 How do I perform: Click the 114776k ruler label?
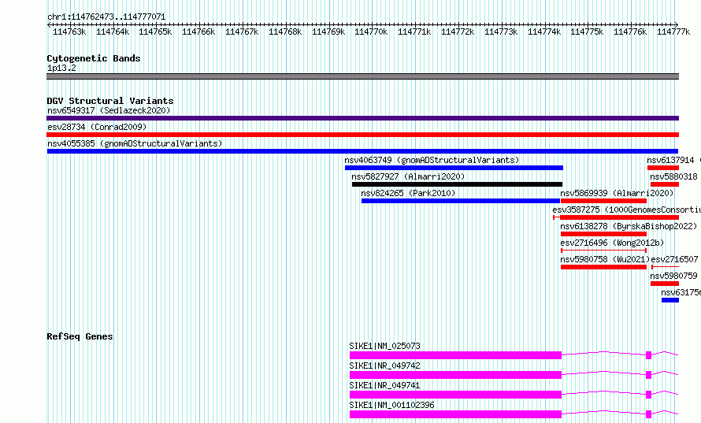click(x=630, y=32)
